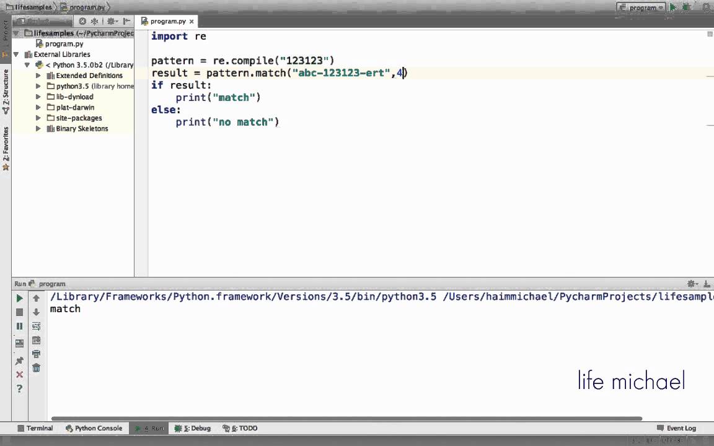Open the Event Log
The height and width of the screenshot is (446, 714).
click(677, 428)
